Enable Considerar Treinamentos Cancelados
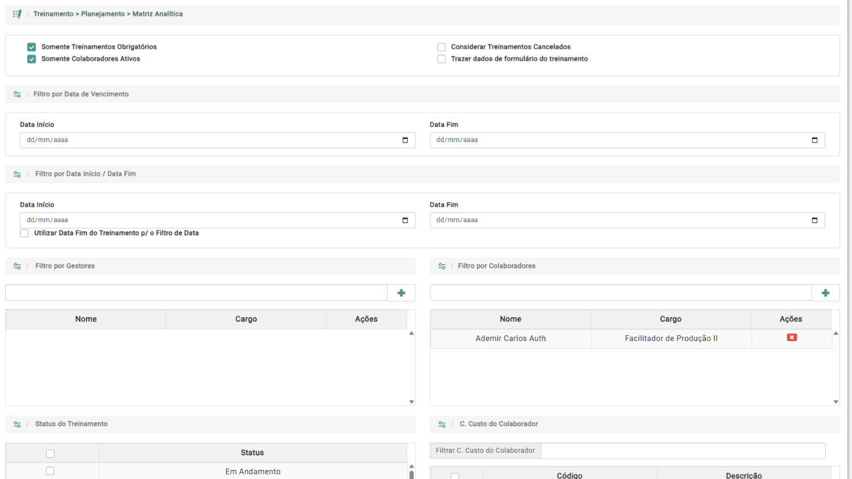This screenshot has width=852, height=479. (x=441, y=47)
